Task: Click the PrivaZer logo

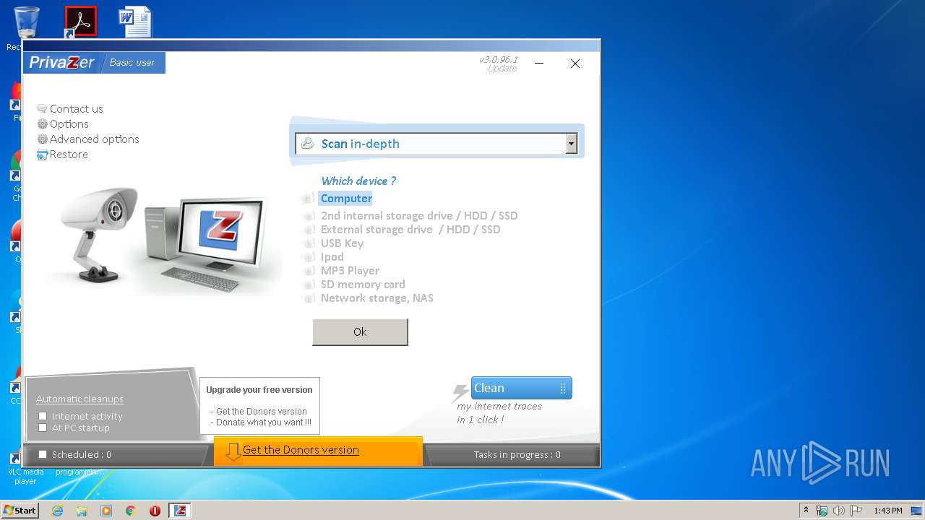Action: 61,63
